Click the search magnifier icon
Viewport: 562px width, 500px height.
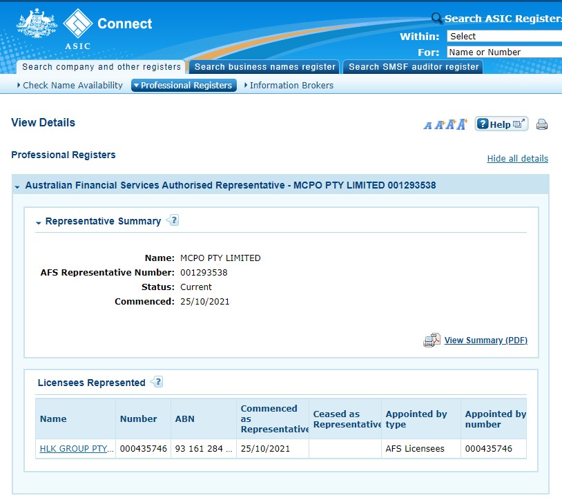[x=436, y=17]
